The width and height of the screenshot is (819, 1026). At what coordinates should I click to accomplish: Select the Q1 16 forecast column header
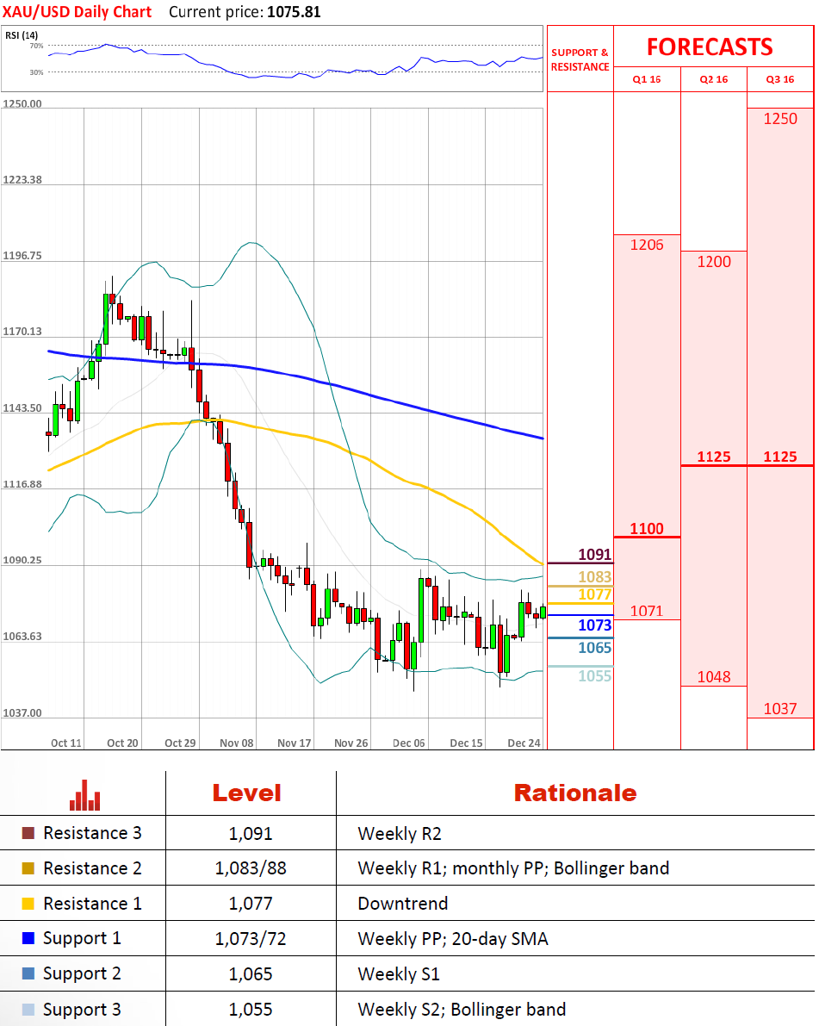coord(647,79)
